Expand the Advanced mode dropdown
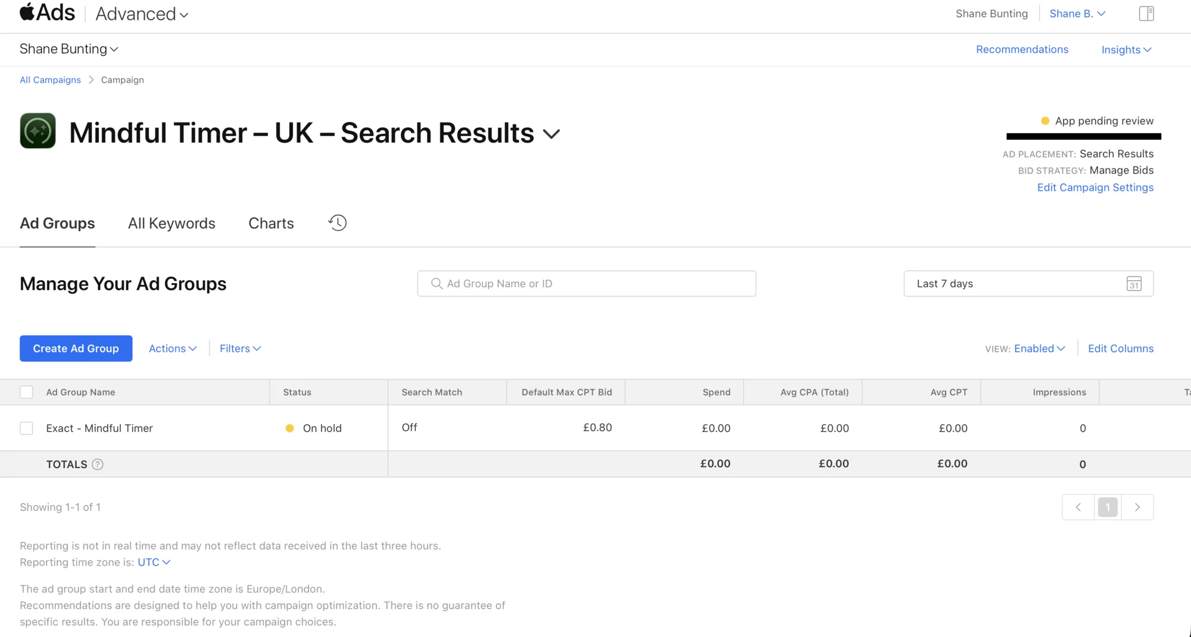The height and width of the screenshot is (637, 1191). coord(142,14)
